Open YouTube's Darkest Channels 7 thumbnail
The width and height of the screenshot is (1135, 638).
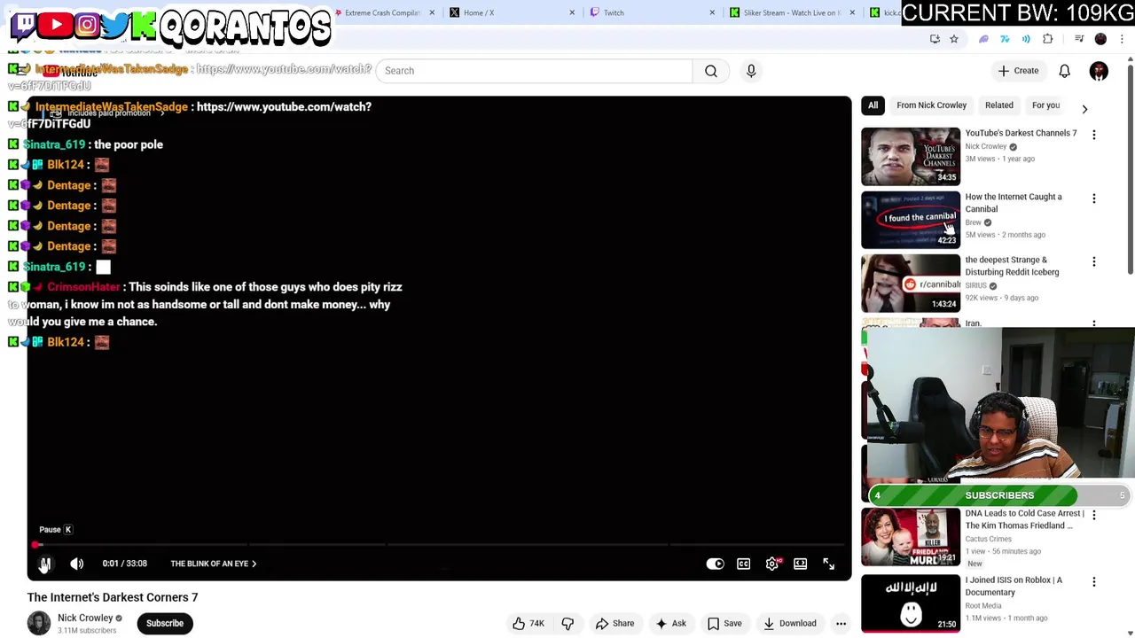pos(911,156)
